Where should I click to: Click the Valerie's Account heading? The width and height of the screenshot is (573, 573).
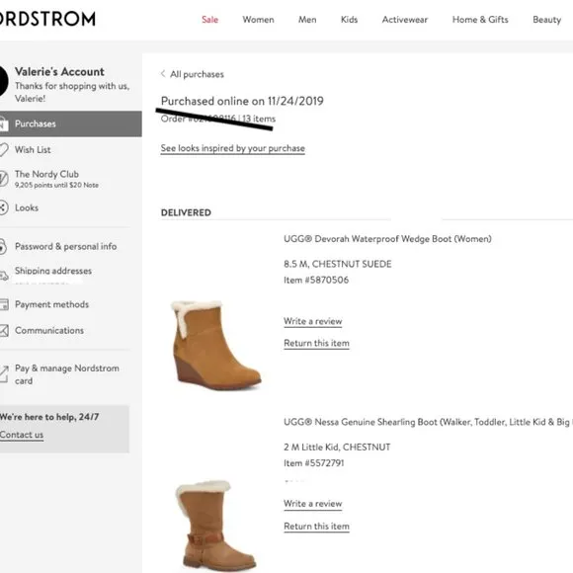coord(59,71)
